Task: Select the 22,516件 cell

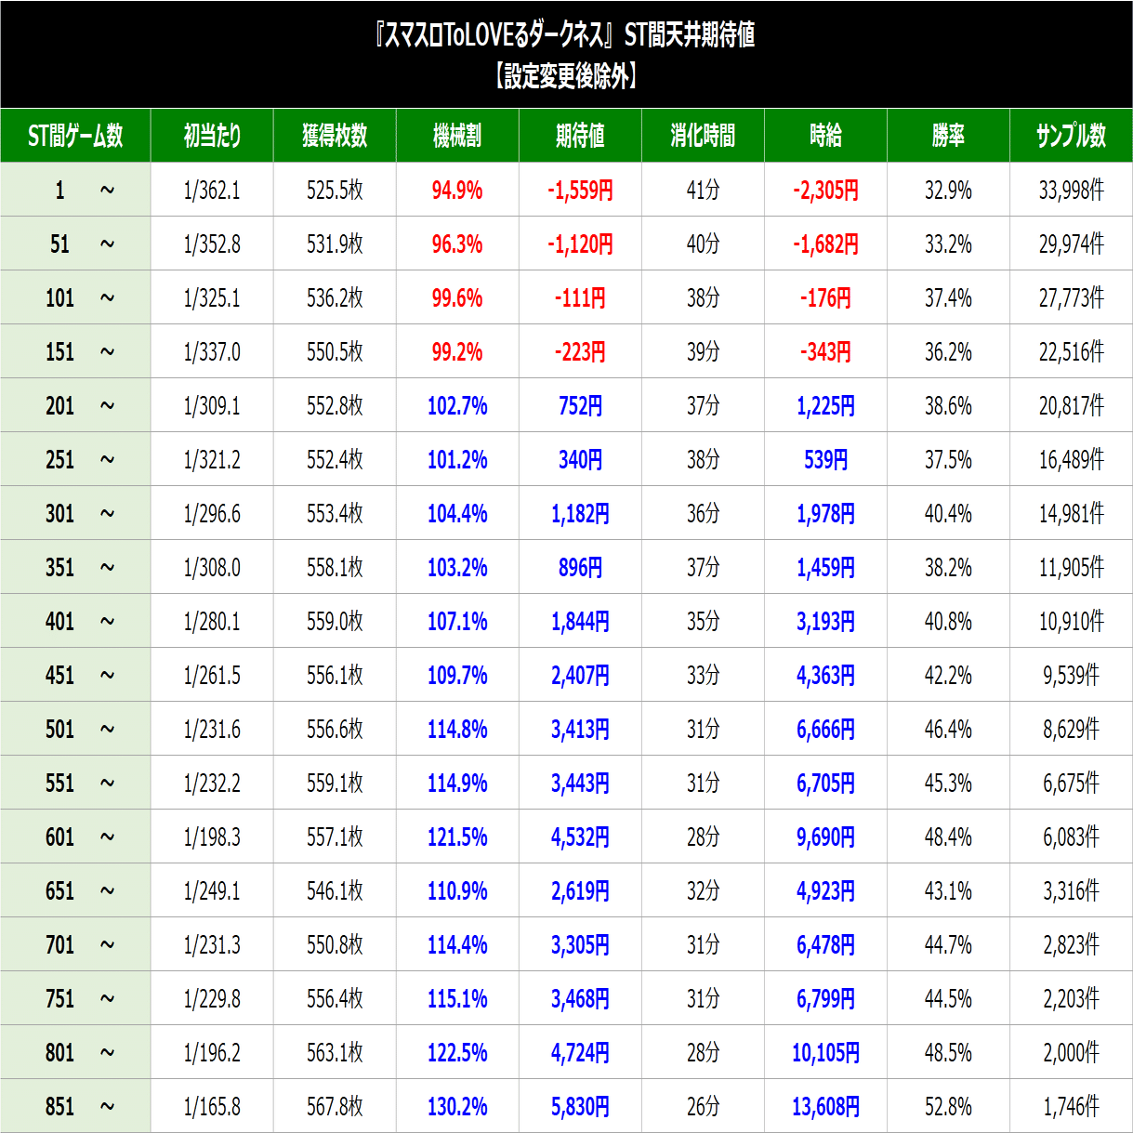Action: (1071, 352)
